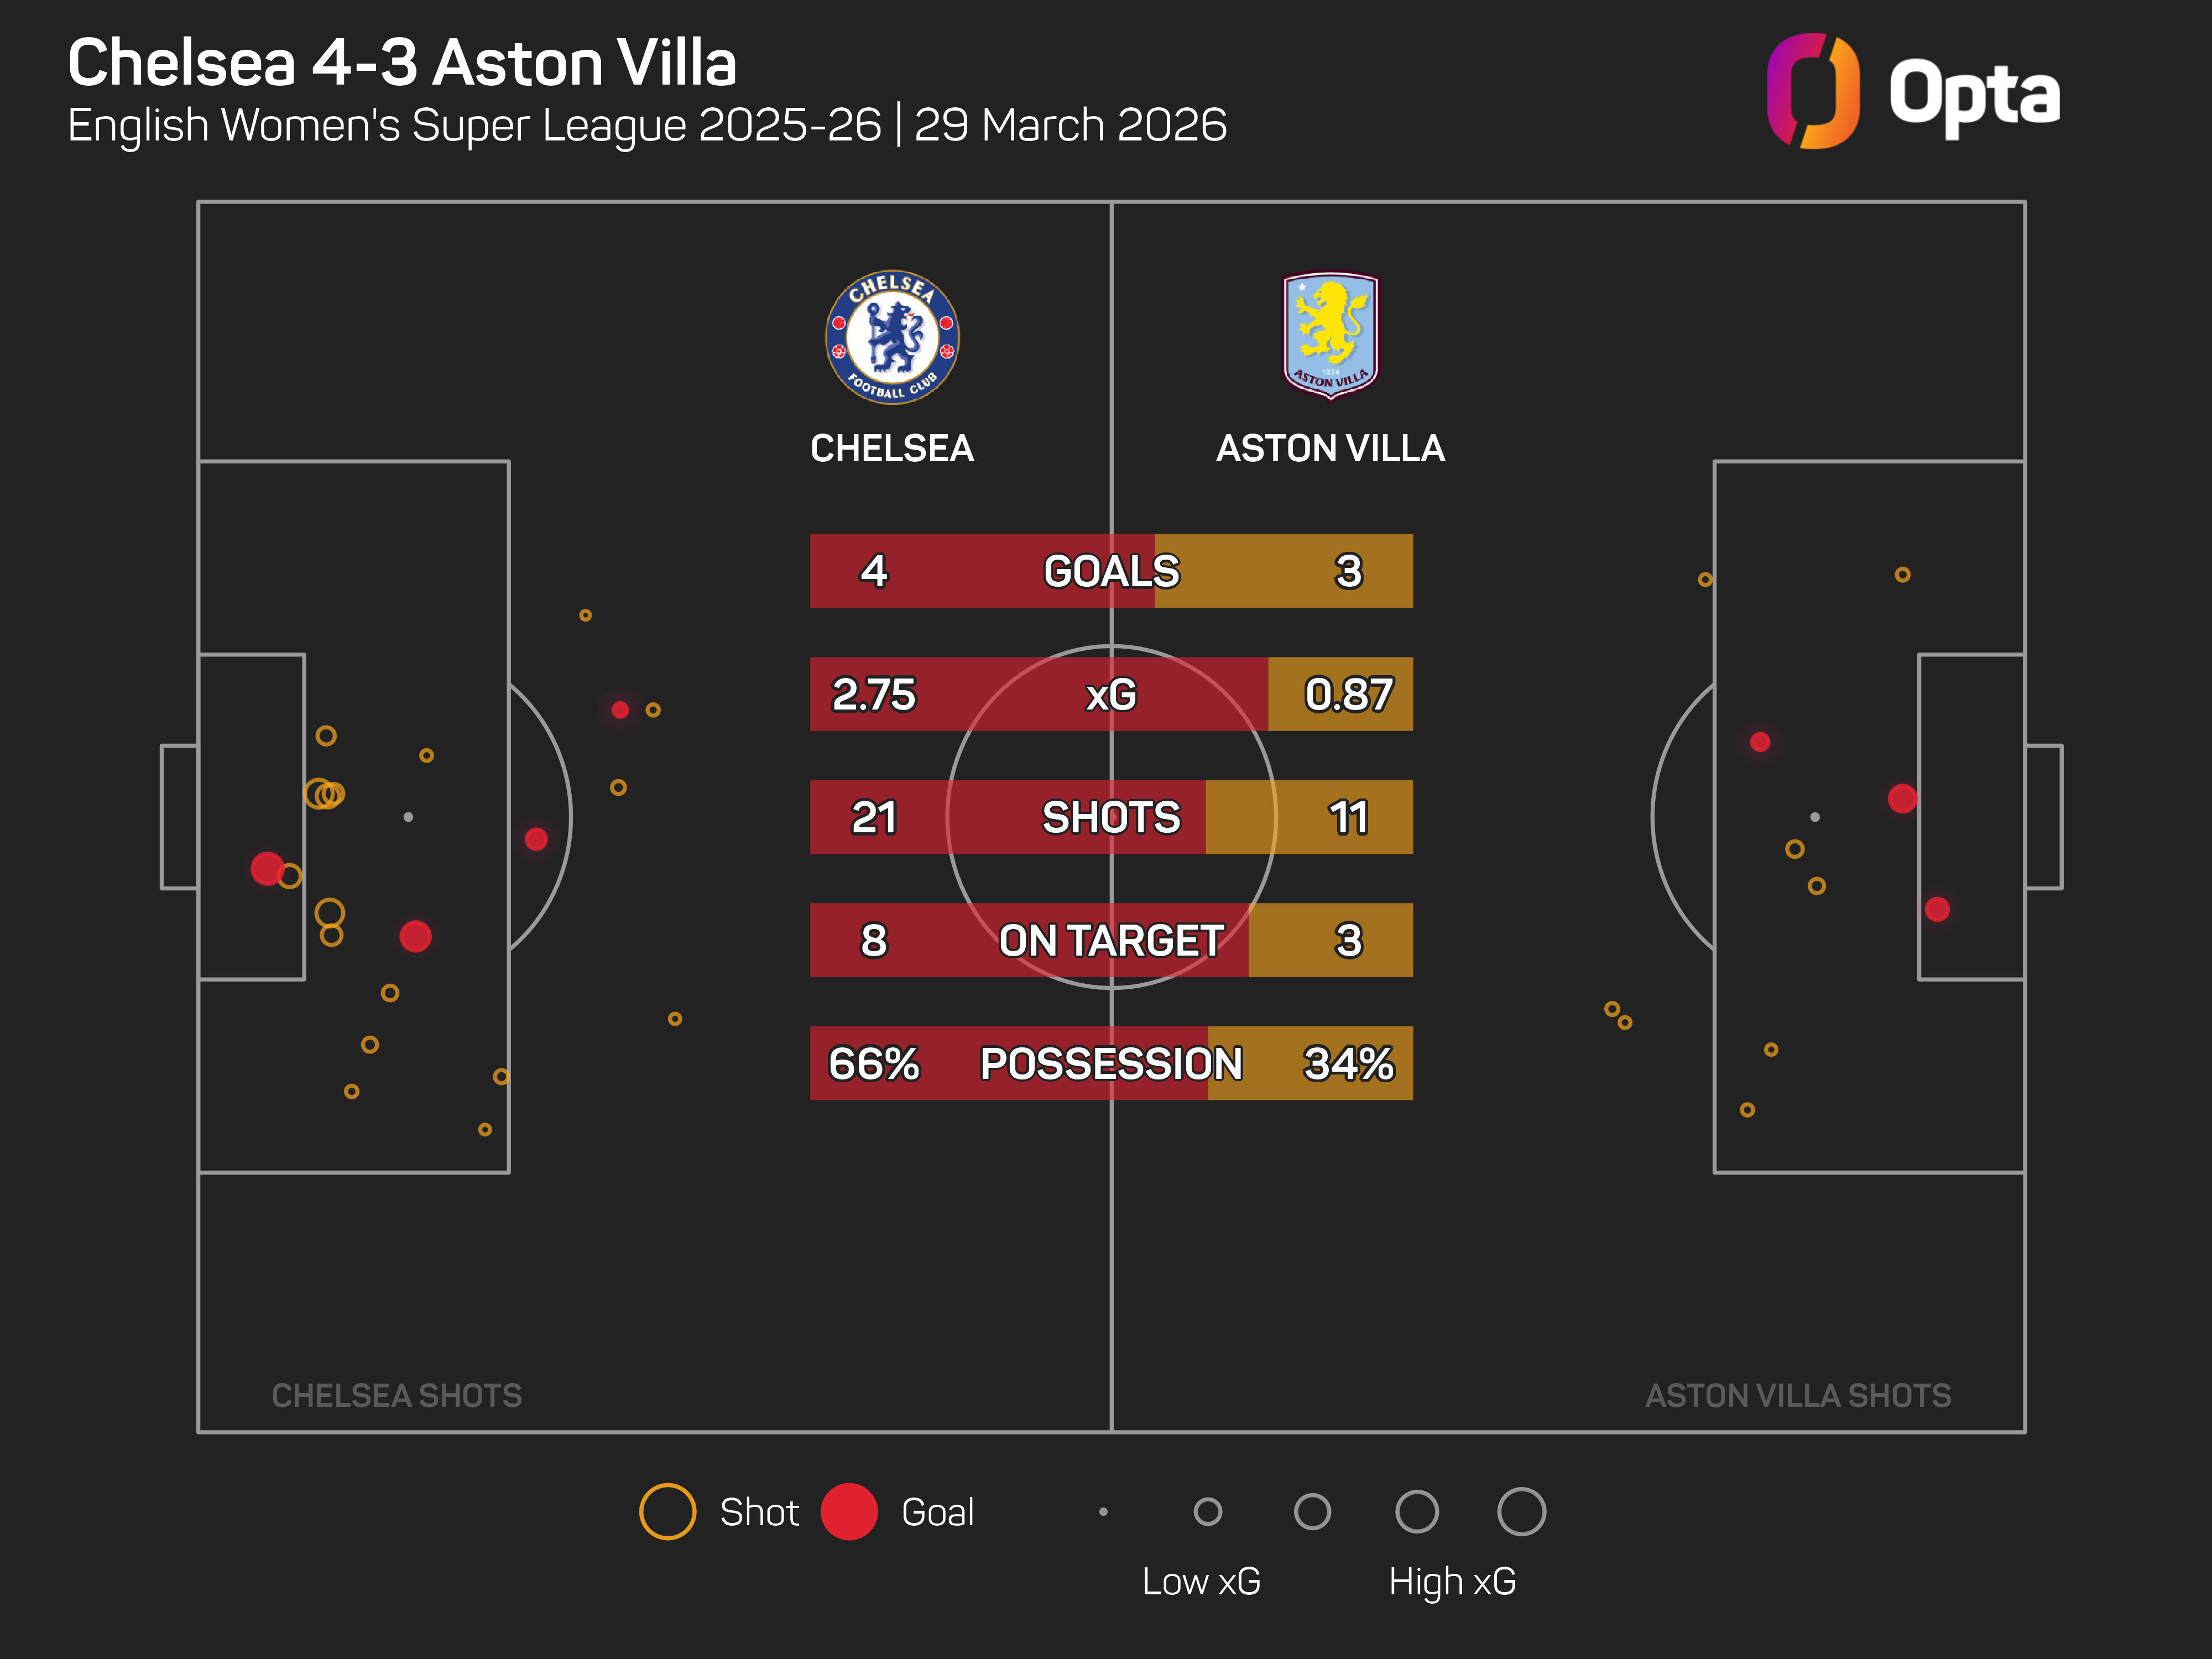Click Aston Villa's goal marker inside six-yard box
Viewport: 2212px width, 1659px height.
(1937, 909)
